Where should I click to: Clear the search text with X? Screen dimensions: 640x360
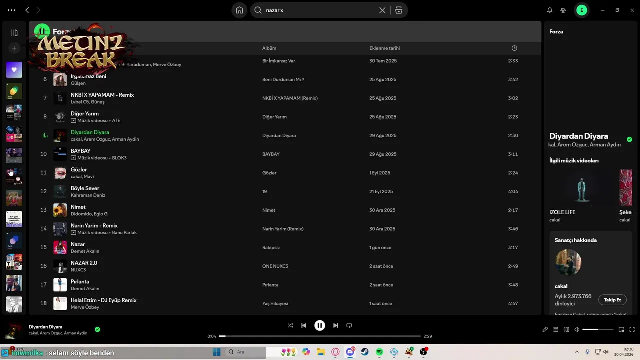tap(382, 10)
